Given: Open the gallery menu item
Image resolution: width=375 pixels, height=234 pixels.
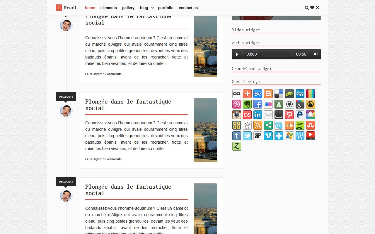Looking at the screenshot, I should (x=128, y=8).
